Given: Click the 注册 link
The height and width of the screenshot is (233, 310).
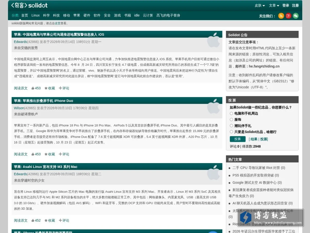Looking at the screenshot, I should point(296,5).
